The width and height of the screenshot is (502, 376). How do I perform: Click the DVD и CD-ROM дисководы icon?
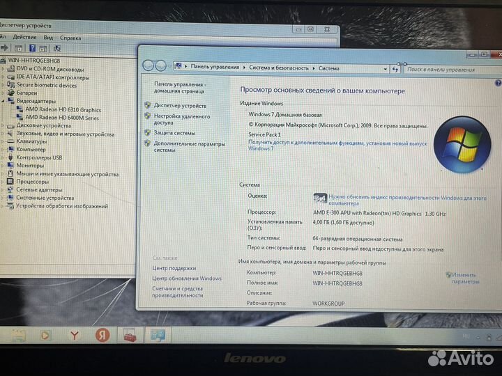point(11,69)
